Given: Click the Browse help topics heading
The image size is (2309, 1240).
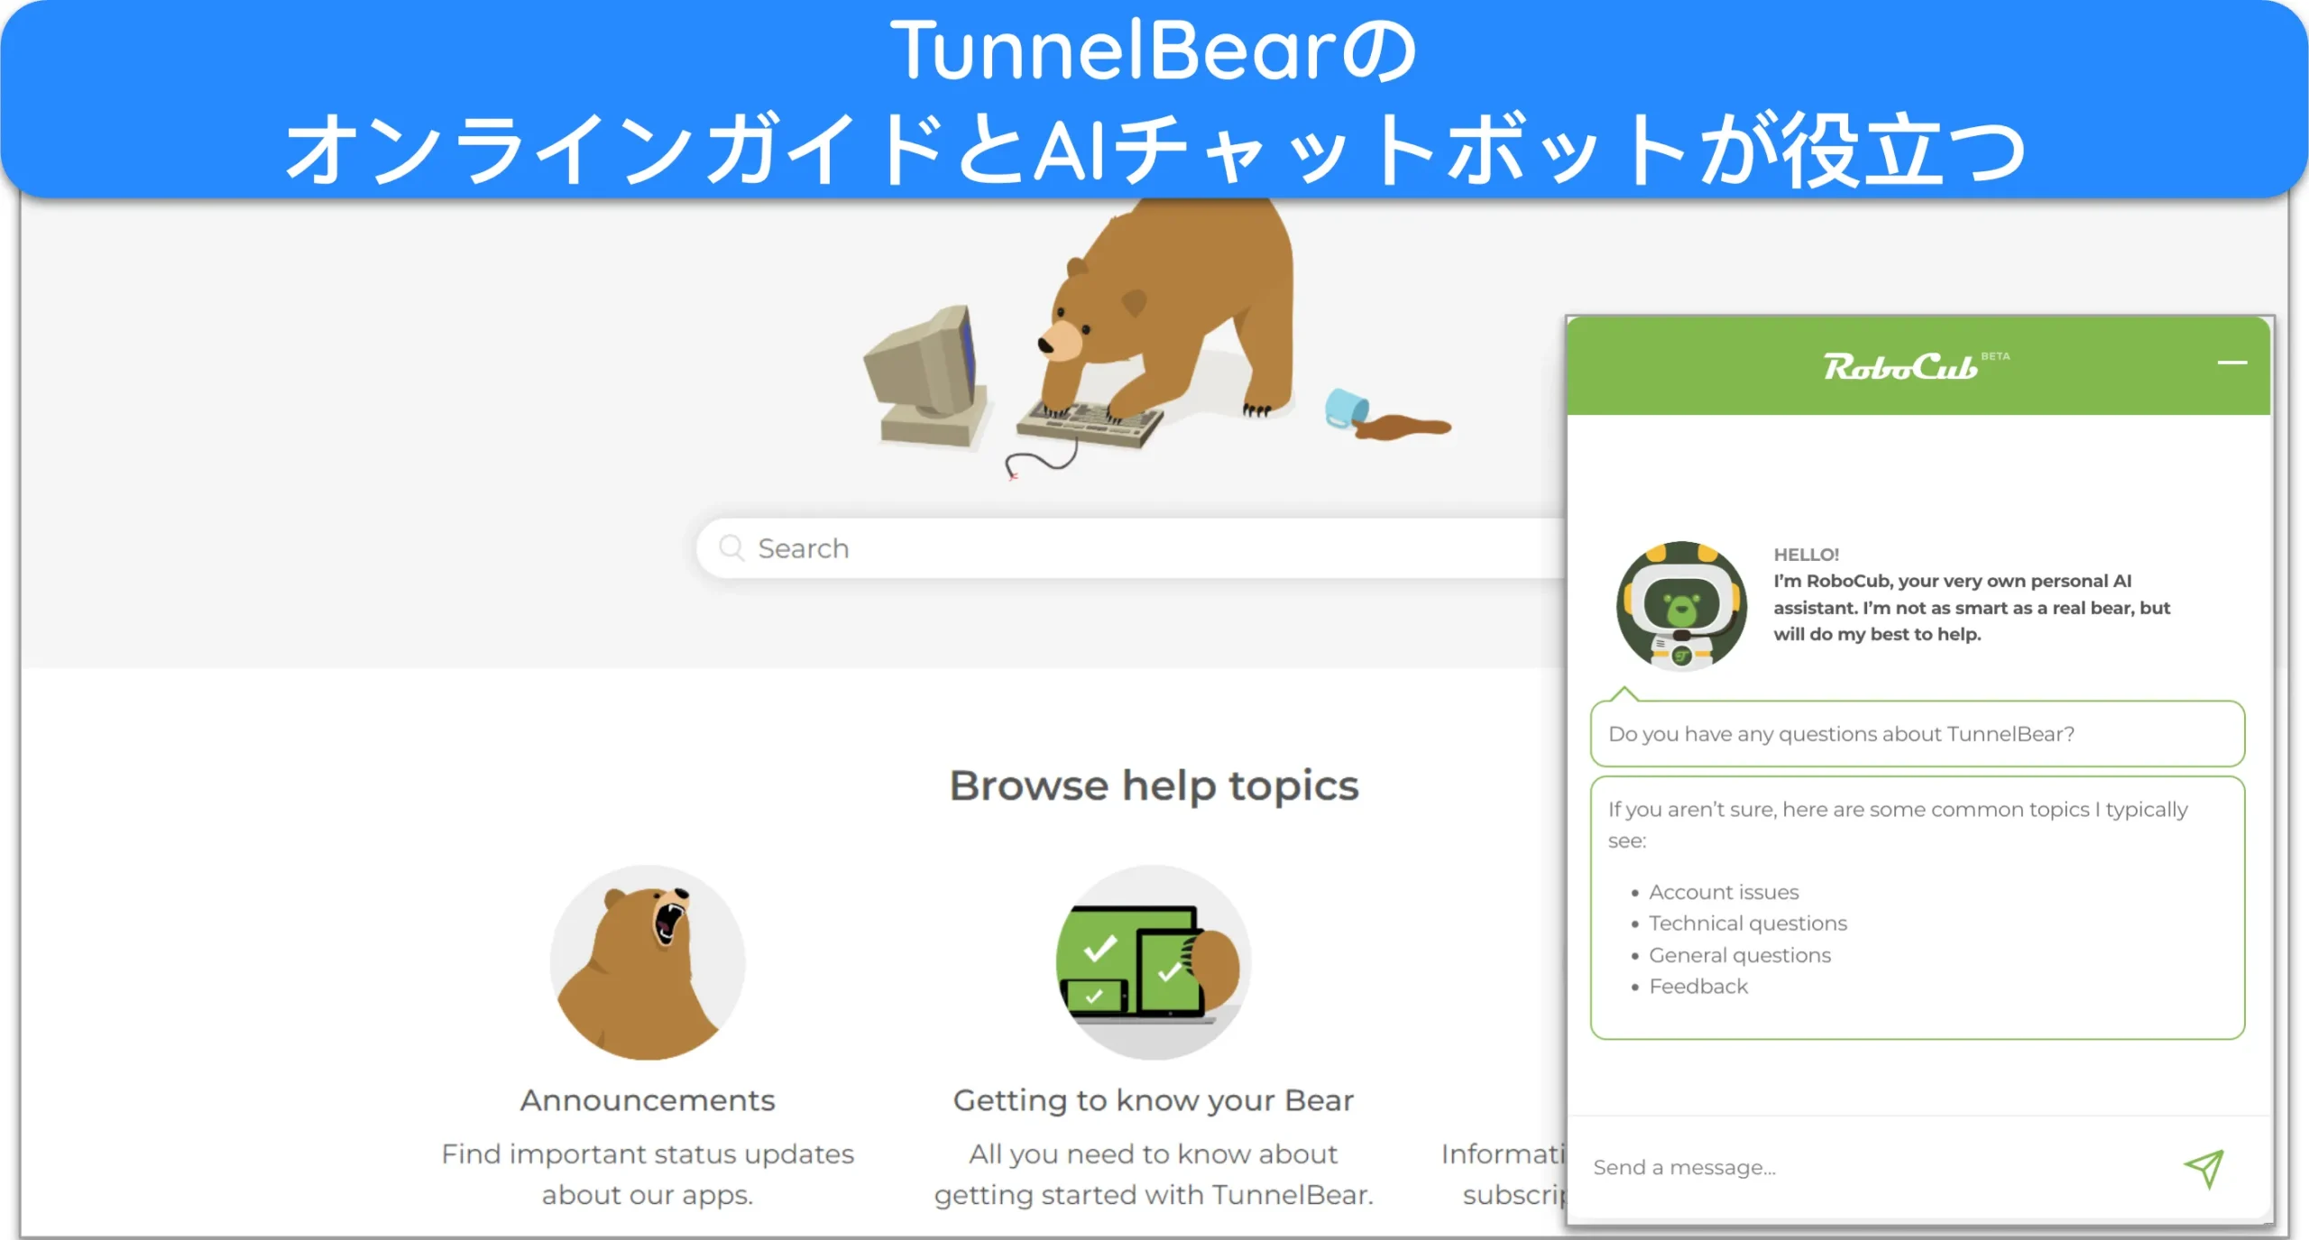Looking at the screenshot, I should pyautogui.click(x=1154, y=785).
